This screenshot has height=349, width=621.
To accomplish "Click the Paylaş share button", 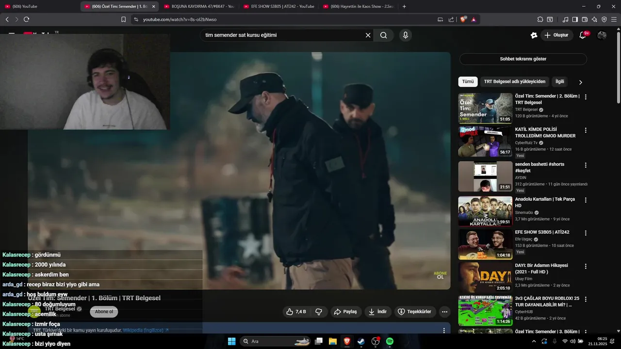I will 346,312.
